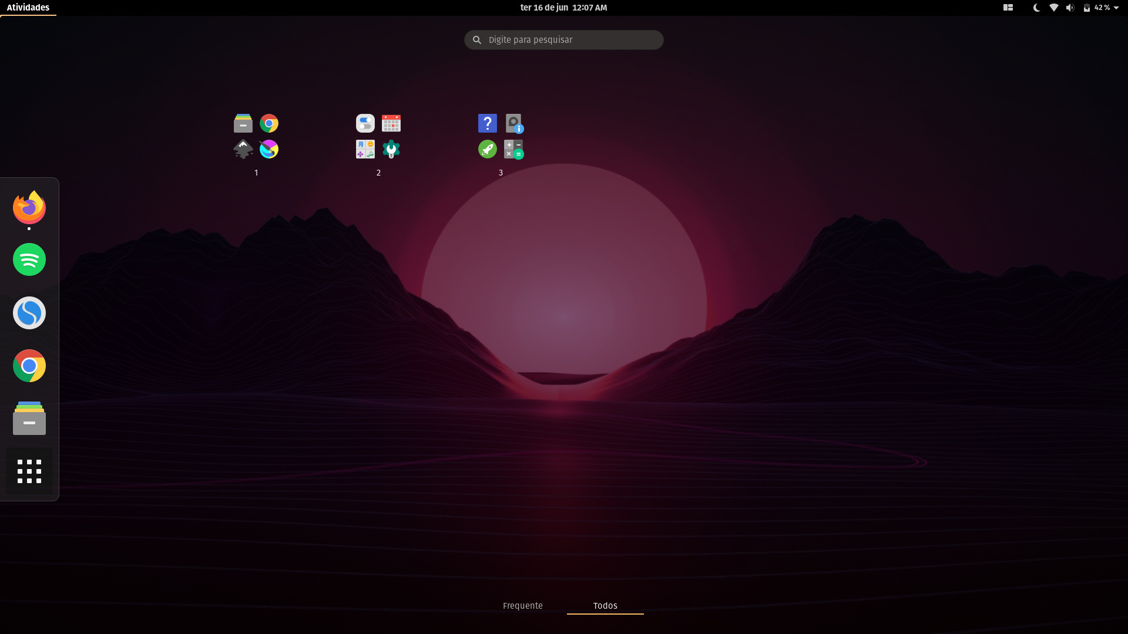This screenshot has height=634, width=1128.
Task: Click the battery 42% indicator
Action: (x=1096, y=8)
